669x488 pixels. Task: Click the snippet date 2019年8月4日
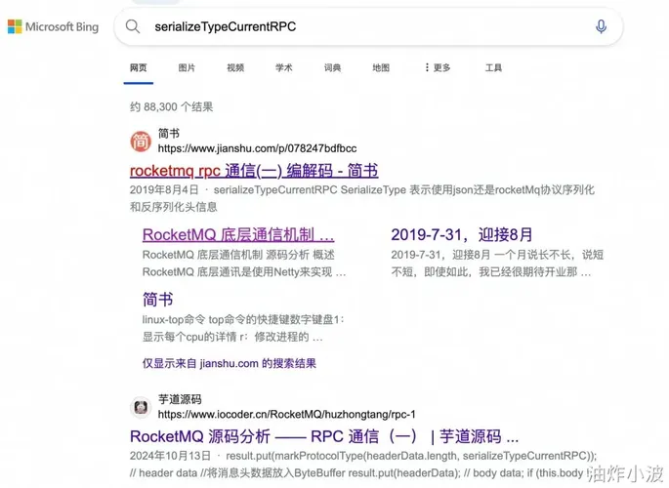[x=164, y=189]
